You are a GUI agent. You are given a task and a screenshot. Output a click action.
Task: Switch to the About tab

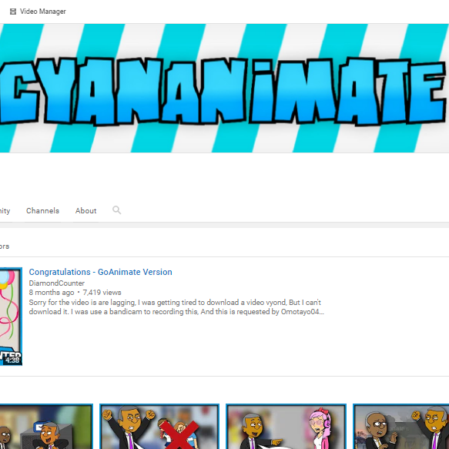coord(86,211)
